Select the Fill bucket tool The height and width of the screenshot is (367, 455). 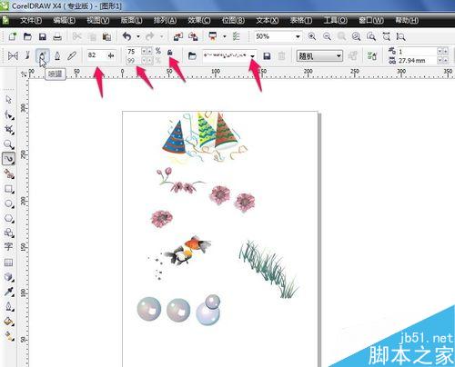[8, 322]
